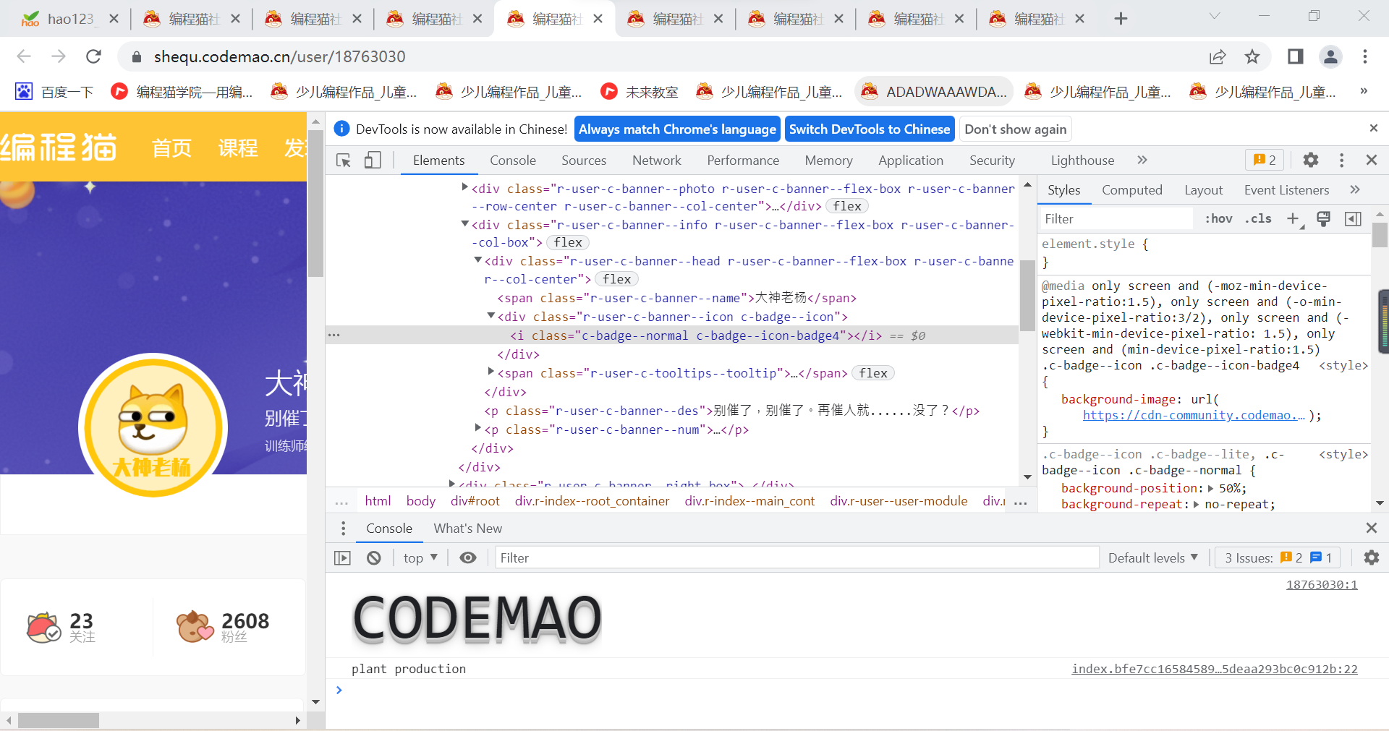Image resolution: width=1389 pixels, height=731 pixels.
Task: Collapse the r-user-c-banner--head div node
Action: (477, 260)
